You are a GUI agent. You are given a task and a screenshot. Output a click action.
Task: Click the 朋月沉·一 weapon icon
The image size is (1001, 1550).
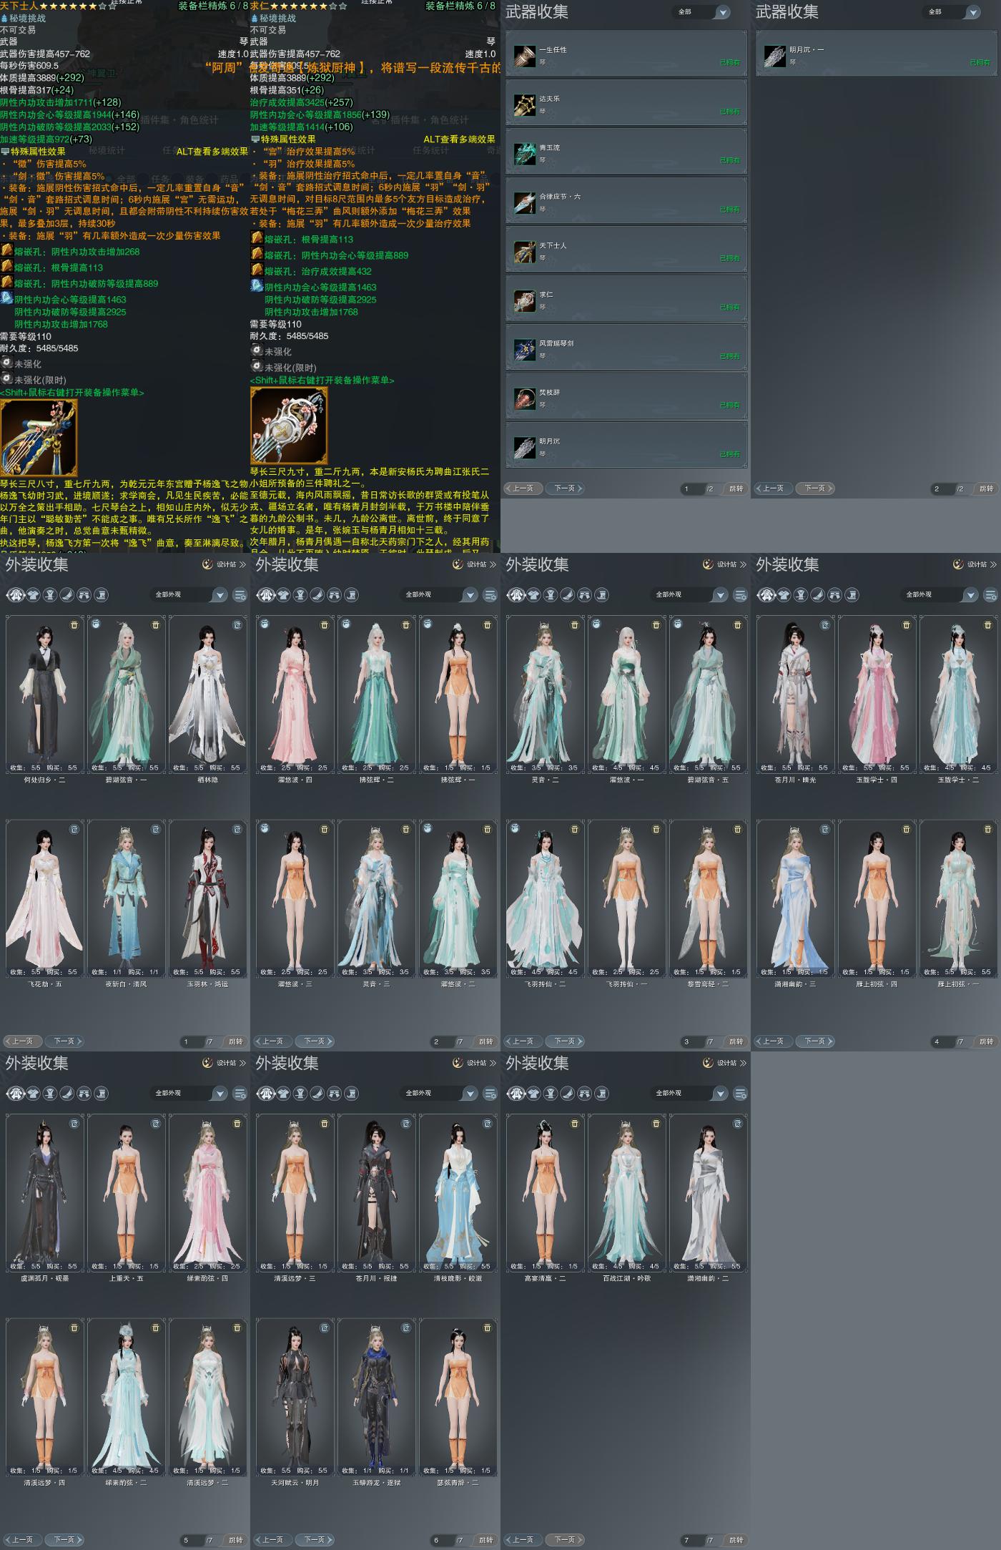pos(774,55)
